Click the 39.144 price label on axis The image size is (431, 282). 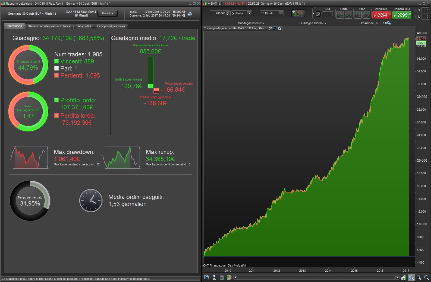[x=421, y=39]
